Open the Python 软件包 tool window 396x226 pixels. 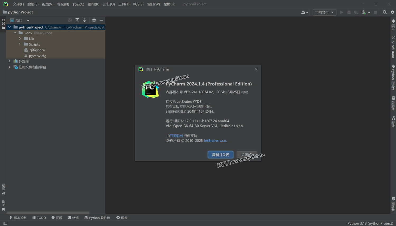click(97, 218)
